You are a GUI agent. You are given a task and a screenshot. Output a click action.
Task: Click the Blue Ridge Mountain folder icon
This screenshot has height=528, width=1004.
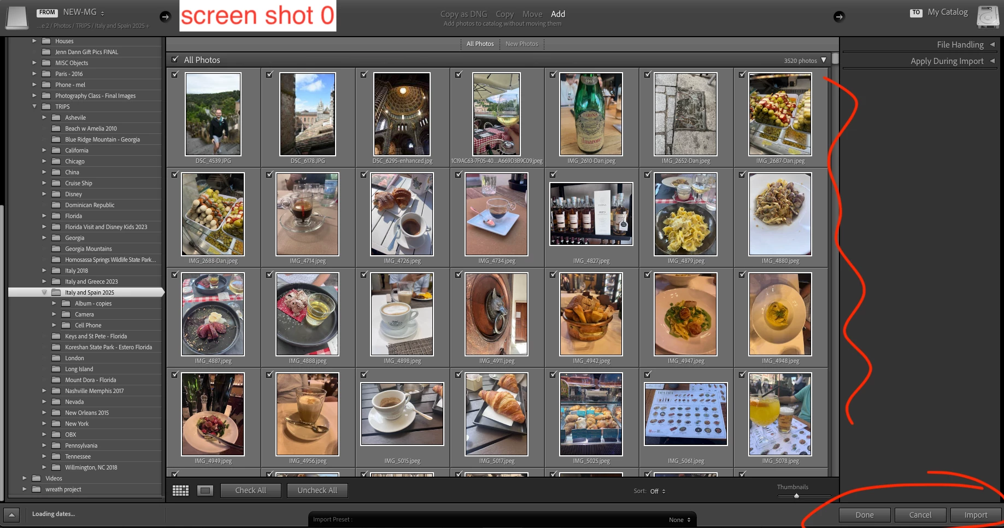56,139
